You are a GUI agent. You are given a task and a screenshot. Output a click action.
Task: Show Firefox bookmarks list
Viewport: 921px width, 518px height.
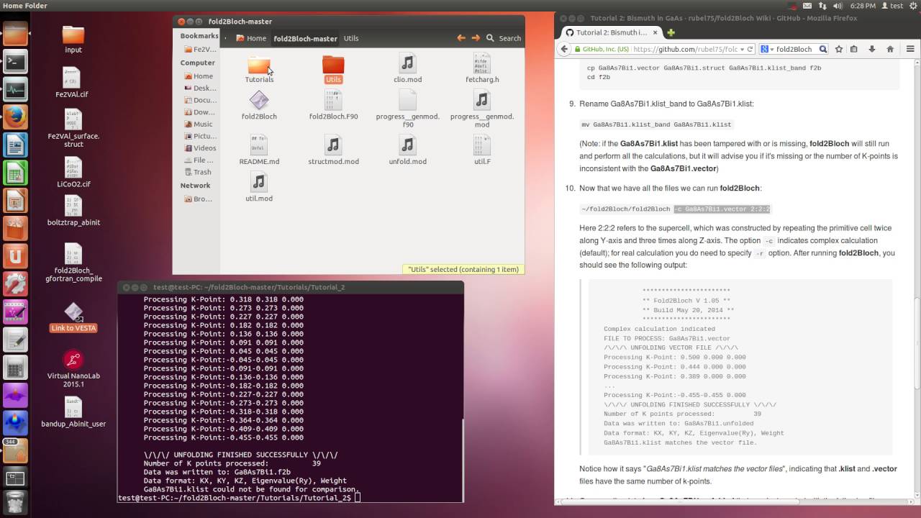[854, 49]
